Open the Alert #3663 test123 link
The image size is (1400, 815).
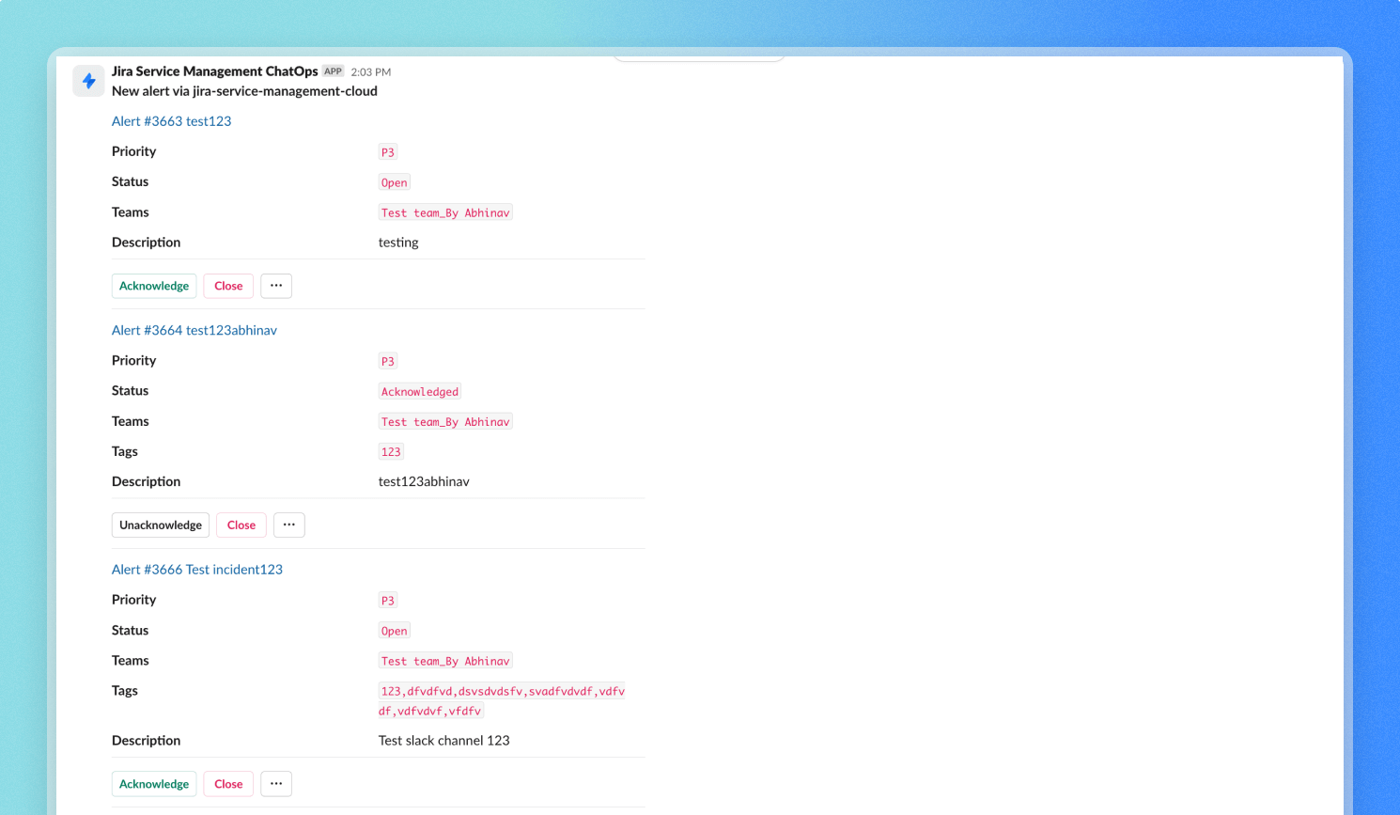(x=171, y=120)
